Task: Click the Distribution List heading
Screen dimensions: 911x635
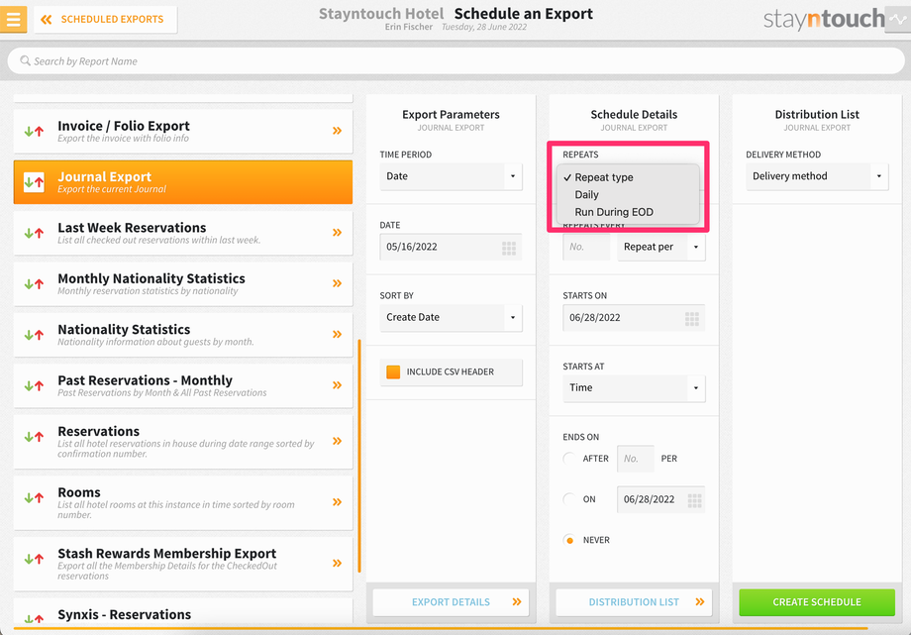Action: pyautogui.click(x=817, y=115)
